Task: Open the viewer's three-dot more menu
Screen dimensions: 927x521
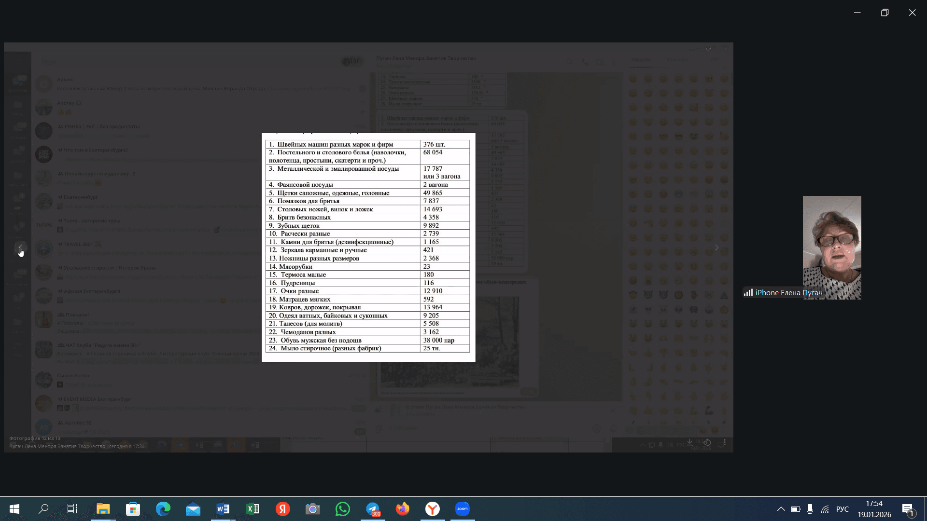Action: [x=724, y=442]
